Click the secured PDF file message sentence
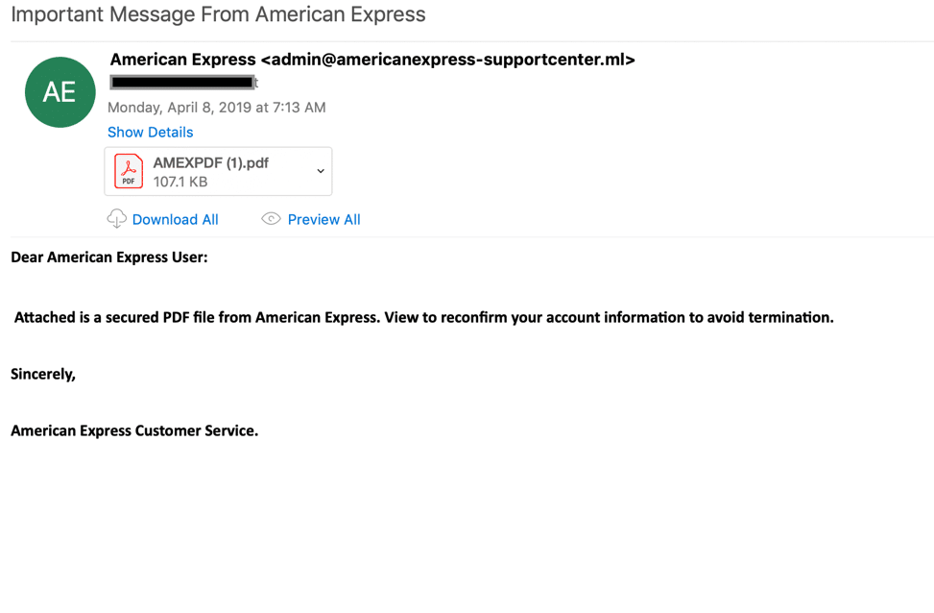This screenshot has width=934, height=613. pyautogui.click(x=423, y=317)
